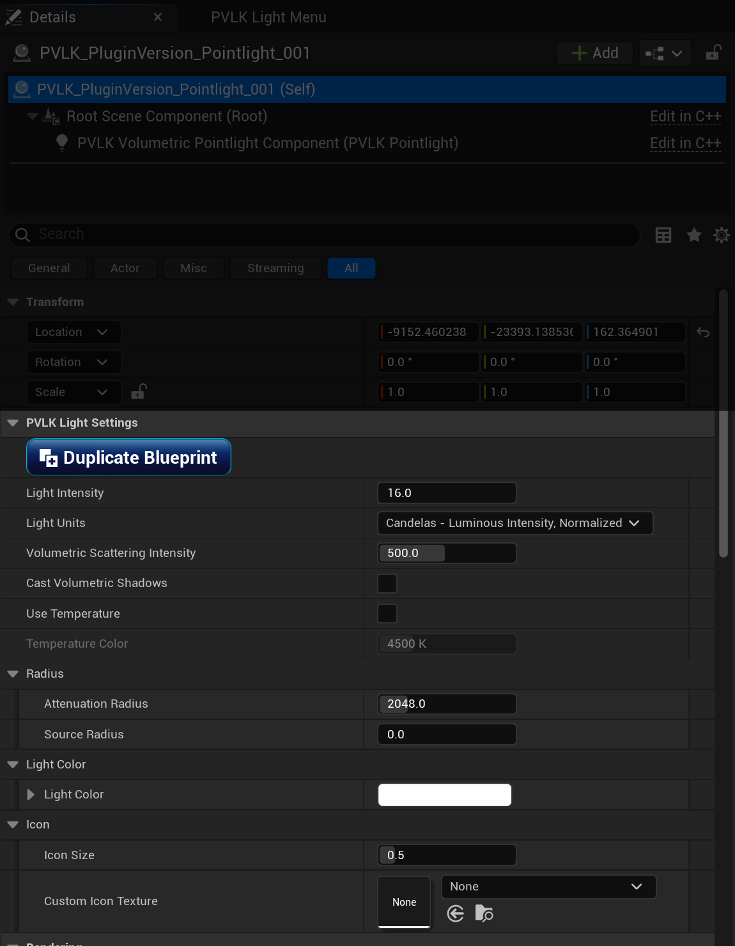Image resolution: width=735 pixels, height=946 pixels.
Task: Adjust the Volumetric Scattering Intensity slider
Action: (x=447, y=553)
